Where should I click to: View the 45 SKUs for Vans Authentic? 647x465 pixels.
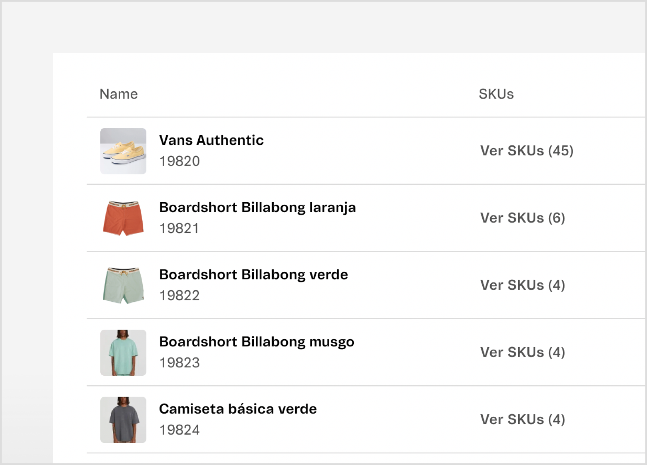coord(527,151)
